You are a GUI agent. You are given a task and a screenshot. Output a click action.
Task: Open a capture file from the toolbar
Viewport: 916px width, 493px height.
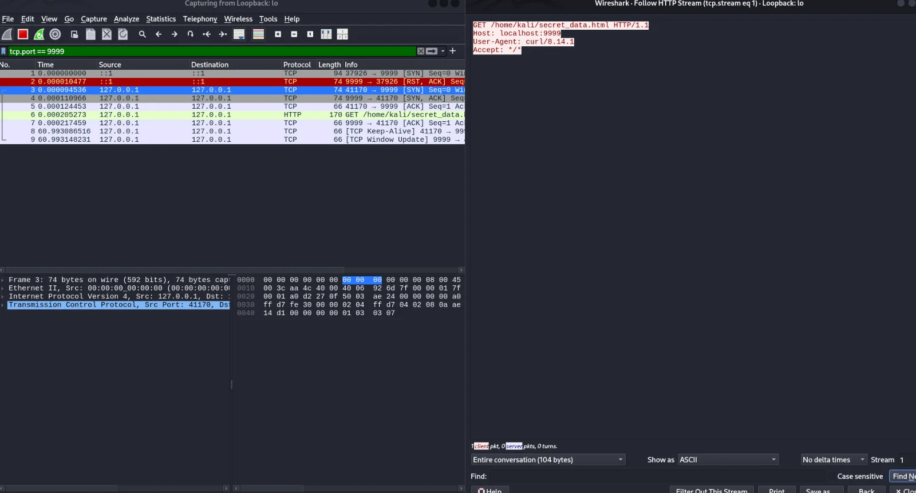click(74, 34)
